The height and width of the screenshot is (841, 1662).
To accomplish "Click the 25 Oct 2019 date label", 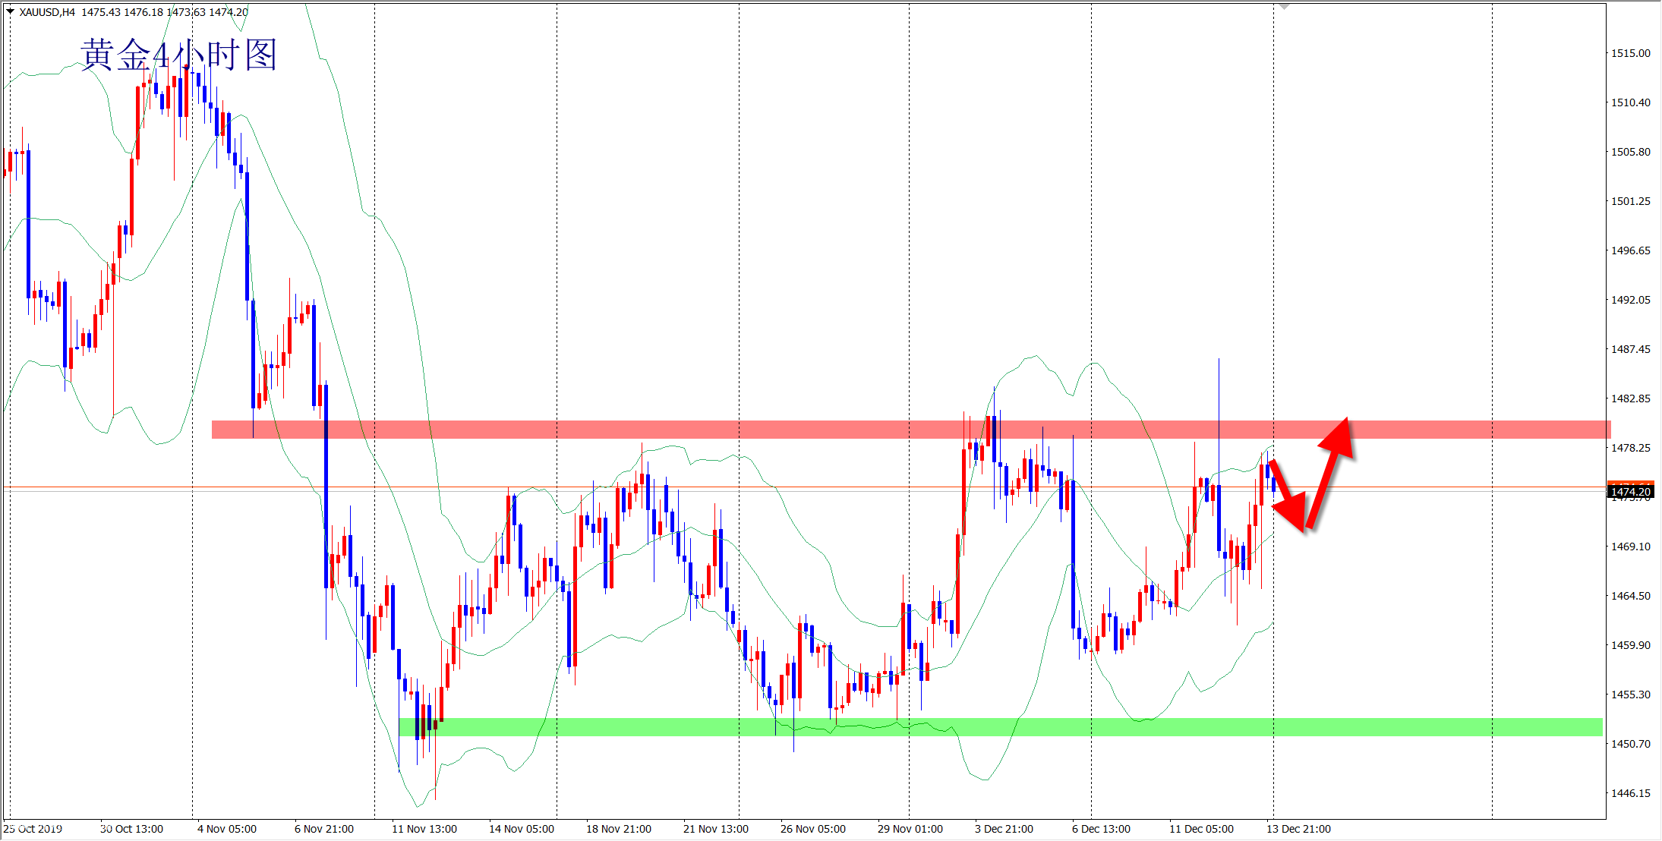I will click(33, 829).
